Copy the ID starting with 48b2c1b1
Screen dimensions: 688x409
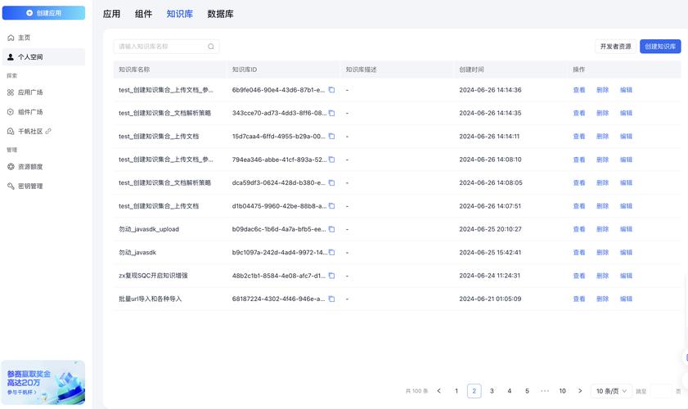click(x=332, y=276)
